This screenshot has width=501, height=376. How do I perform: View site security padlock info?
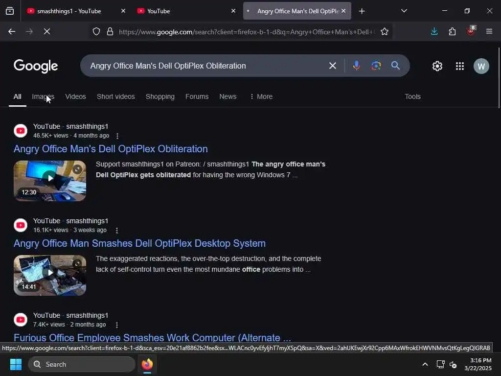[x=110, y=31]
